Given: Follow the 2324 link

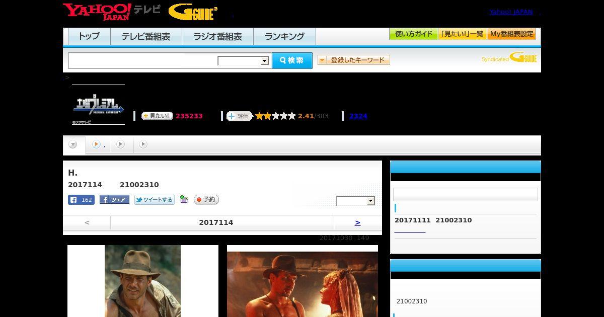Looking at the screenshot, I should pyautogui.click(x=358, y=116).
